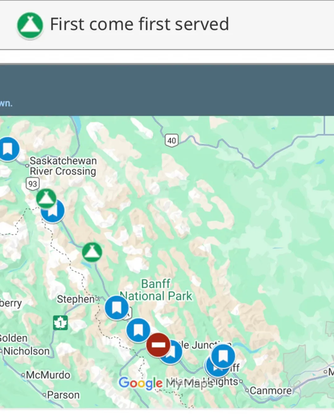Click the green tent marker beside Highway 93

pyautogui.click(x=46, y=198)
